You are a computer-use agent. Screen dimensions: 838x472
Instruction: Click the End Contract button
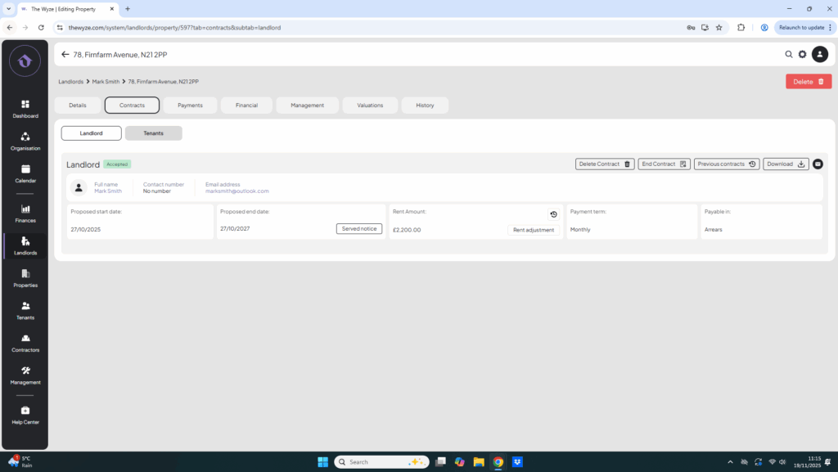click(664, 164)
